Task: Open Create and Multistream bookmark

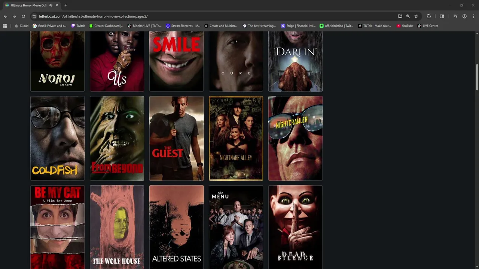Action: [221, 26]
